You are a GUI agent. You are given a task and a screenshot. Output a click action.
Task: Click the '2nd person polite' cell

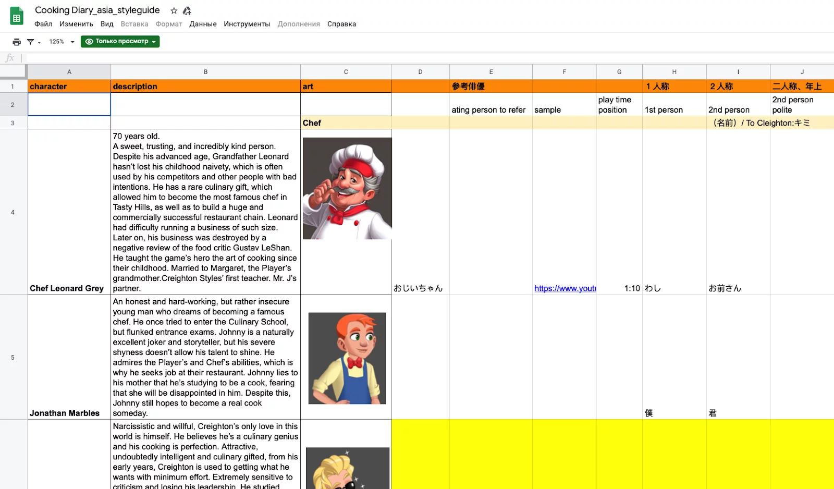pos(802,104)
